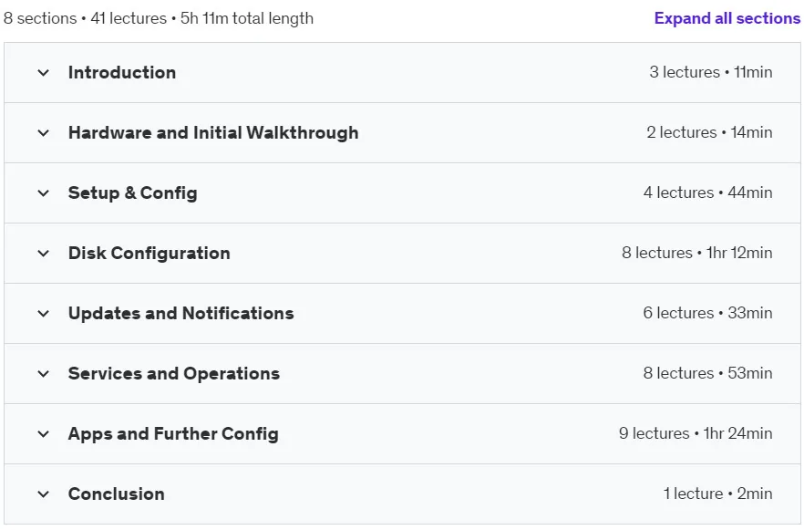804x530 pixels.
Task: Open Updates and Notifications section title
Action: click(x=181, y=314)
